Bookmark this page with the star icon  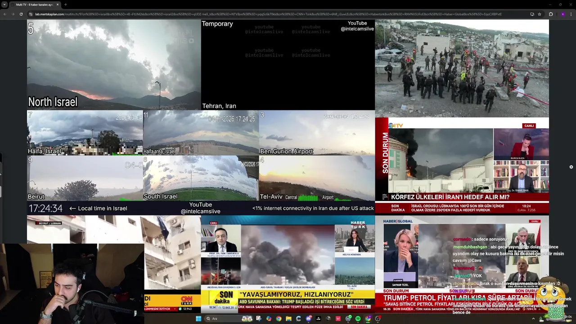[540, 14]
